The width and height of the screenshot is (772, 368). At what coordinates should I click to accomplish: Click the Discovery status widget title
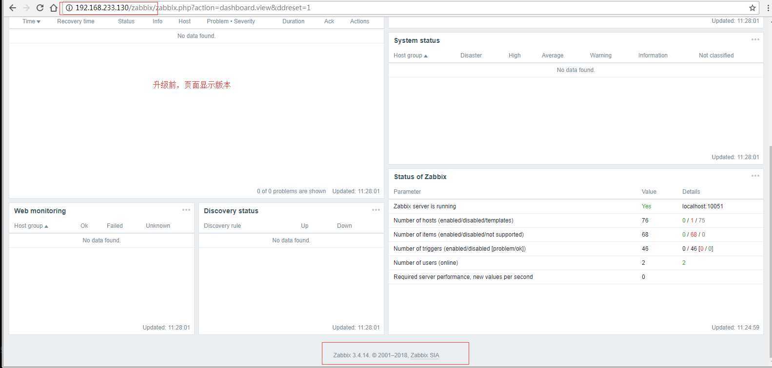coord(231,211)
